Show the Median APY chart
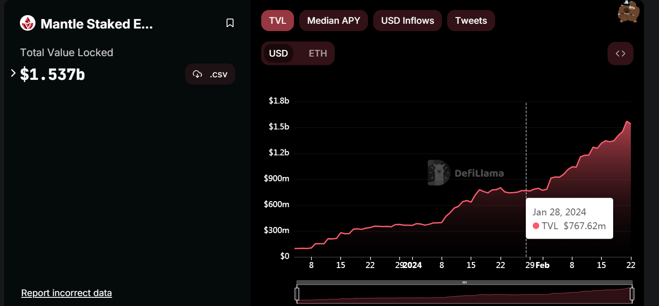The height and width of the screenshot is (306, 659). [x=333, y=21]
